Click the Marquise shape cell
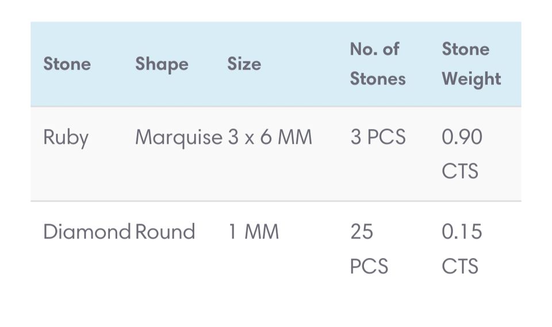 tap(178, 138)
